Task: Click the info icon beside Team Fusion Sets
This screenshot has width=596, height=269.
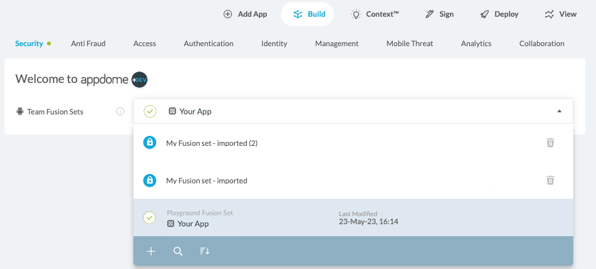Action: coord(120,112)
